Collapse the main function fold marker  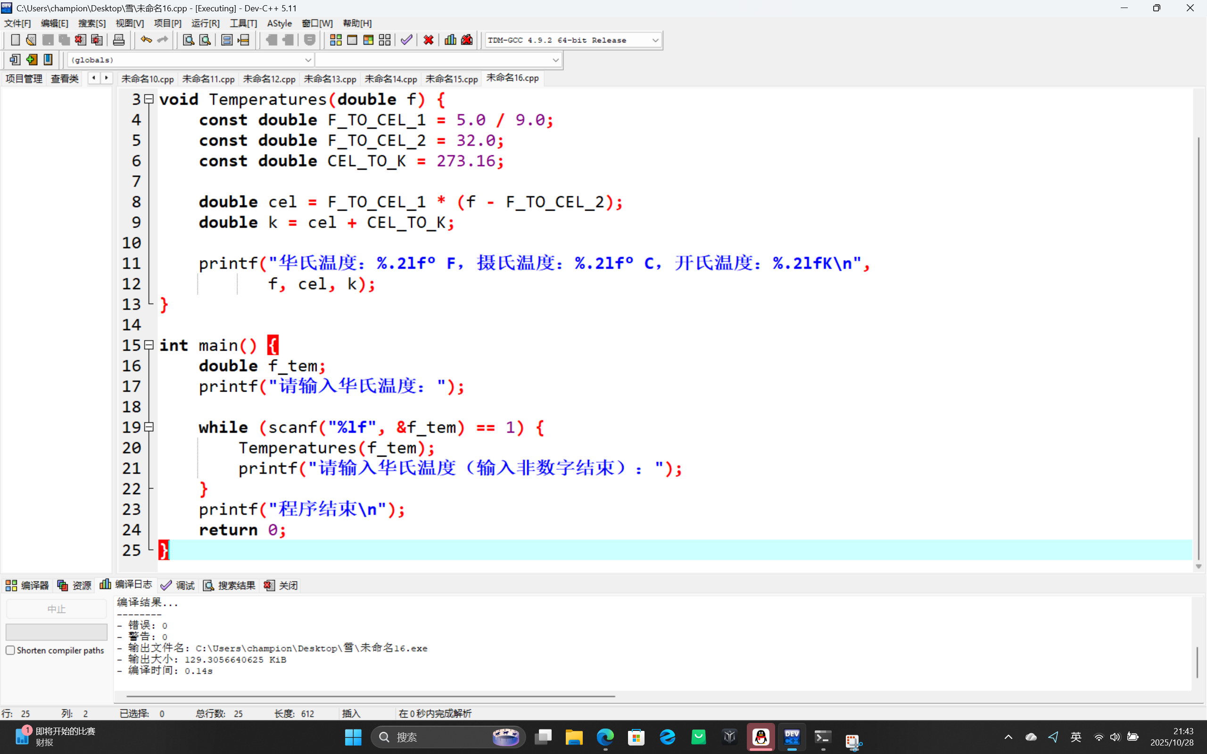point(149,345)
